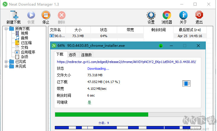The image size is (217, 131).
Task: Stop download with the 停止 icon
Action: [46, 15]
